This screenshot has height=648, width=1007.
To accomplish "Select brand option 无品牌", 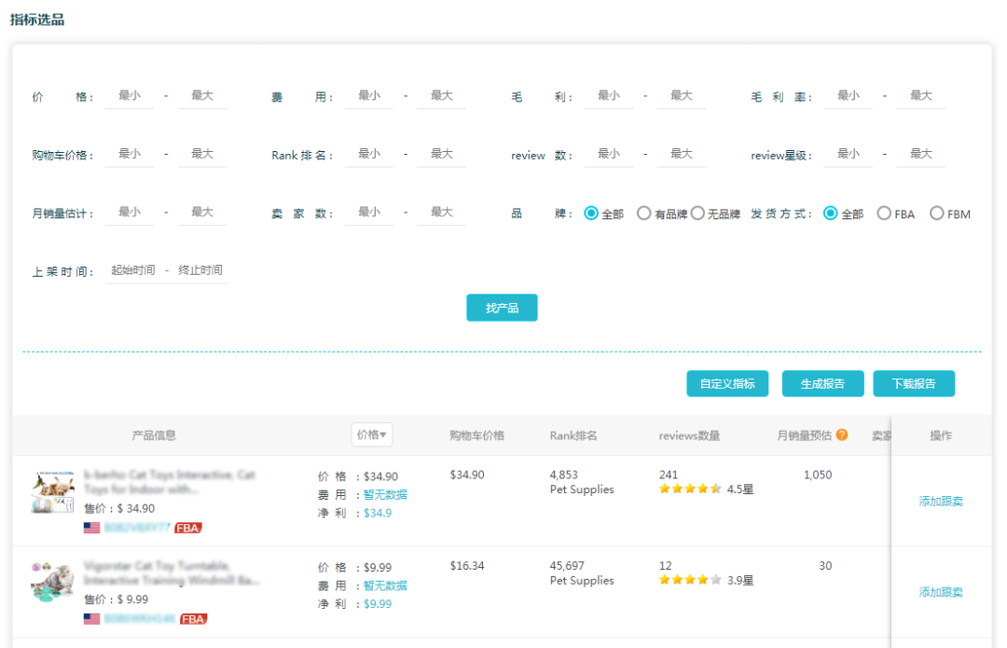I will point(697,214).
